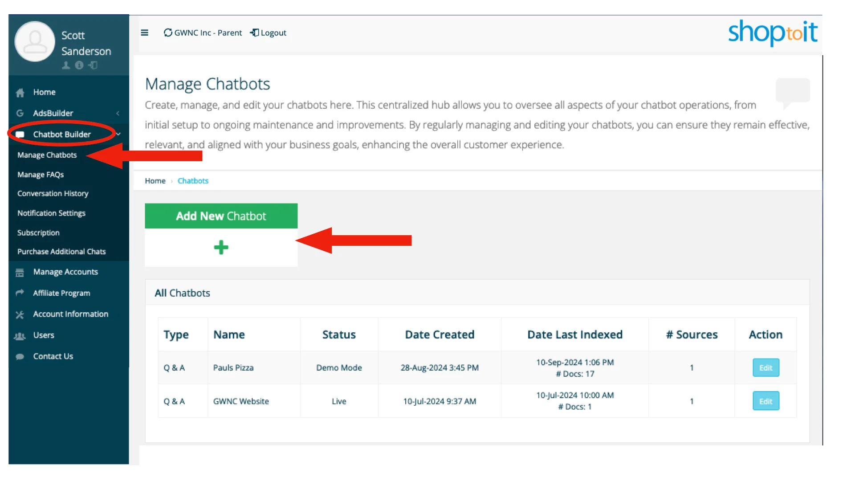Click the hamburger menu icon in top bar
Image resolution: width=855 pixels, height=481 pixels.
pos(144,33)
